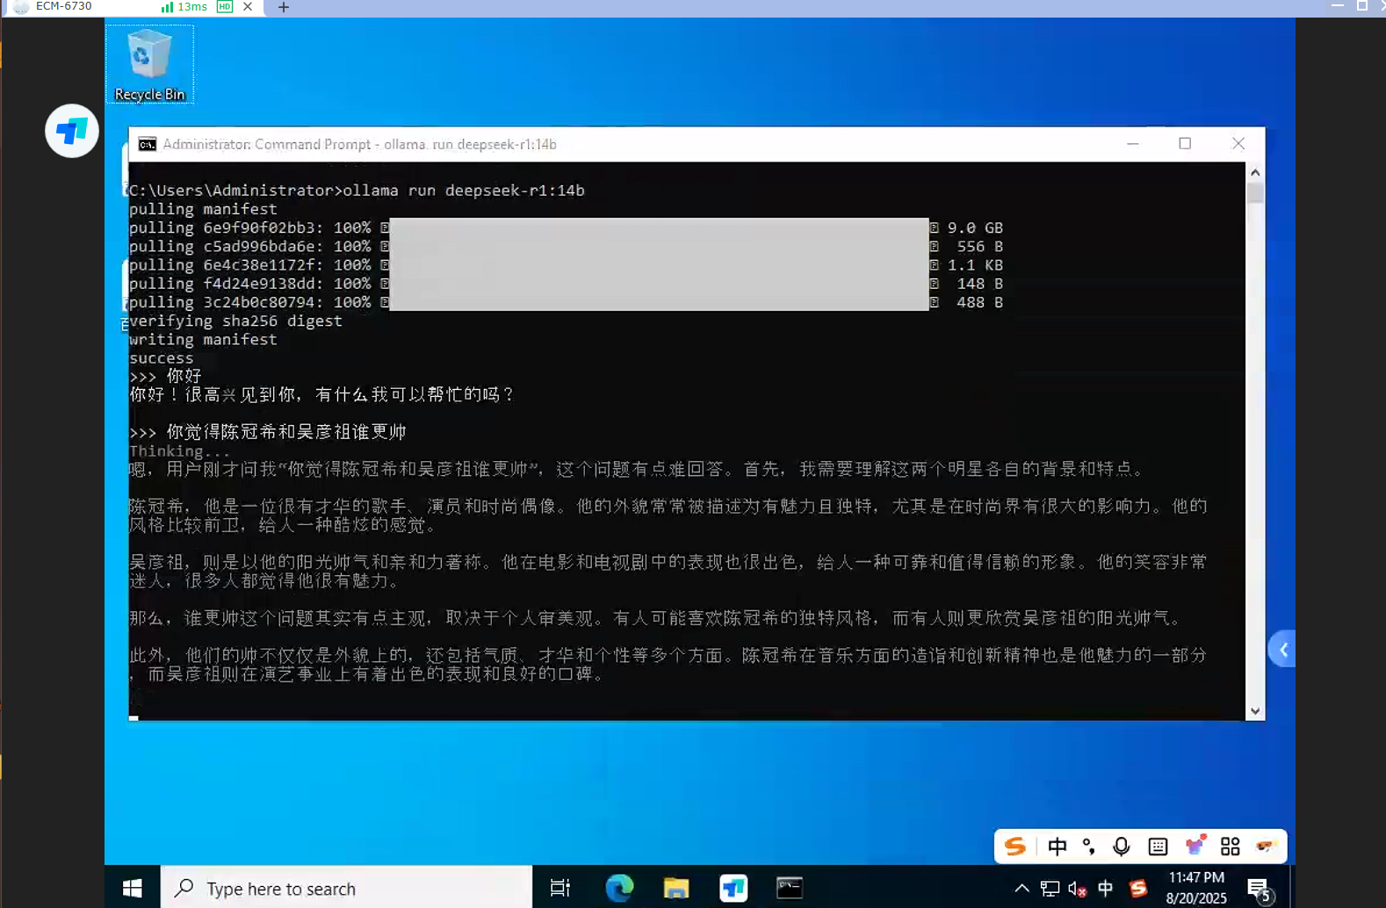This screenshot has width=1386, height=908.
Task: Click the Sogou logo on the IME bar
Action: 1015,846
